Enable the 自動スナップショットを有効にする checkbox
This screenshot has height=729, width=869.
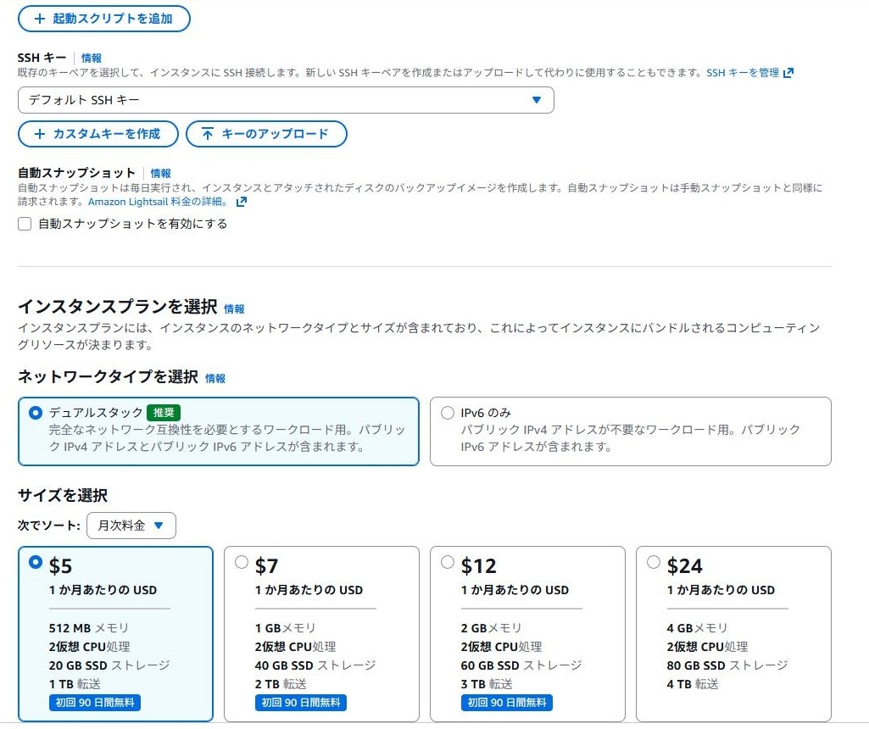tap(25, 224)
